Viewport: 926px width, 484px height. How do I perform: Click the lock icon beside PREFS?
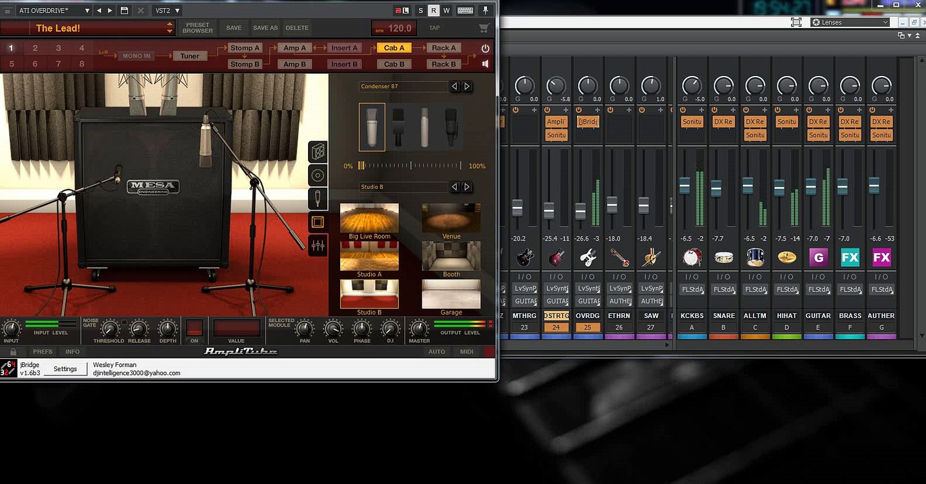click(13, 352)
